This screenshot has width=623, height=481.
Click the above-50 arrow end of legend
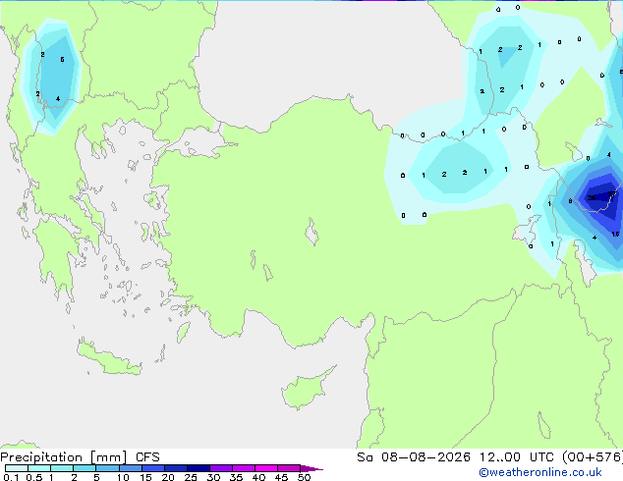click(x=311, y=469)
